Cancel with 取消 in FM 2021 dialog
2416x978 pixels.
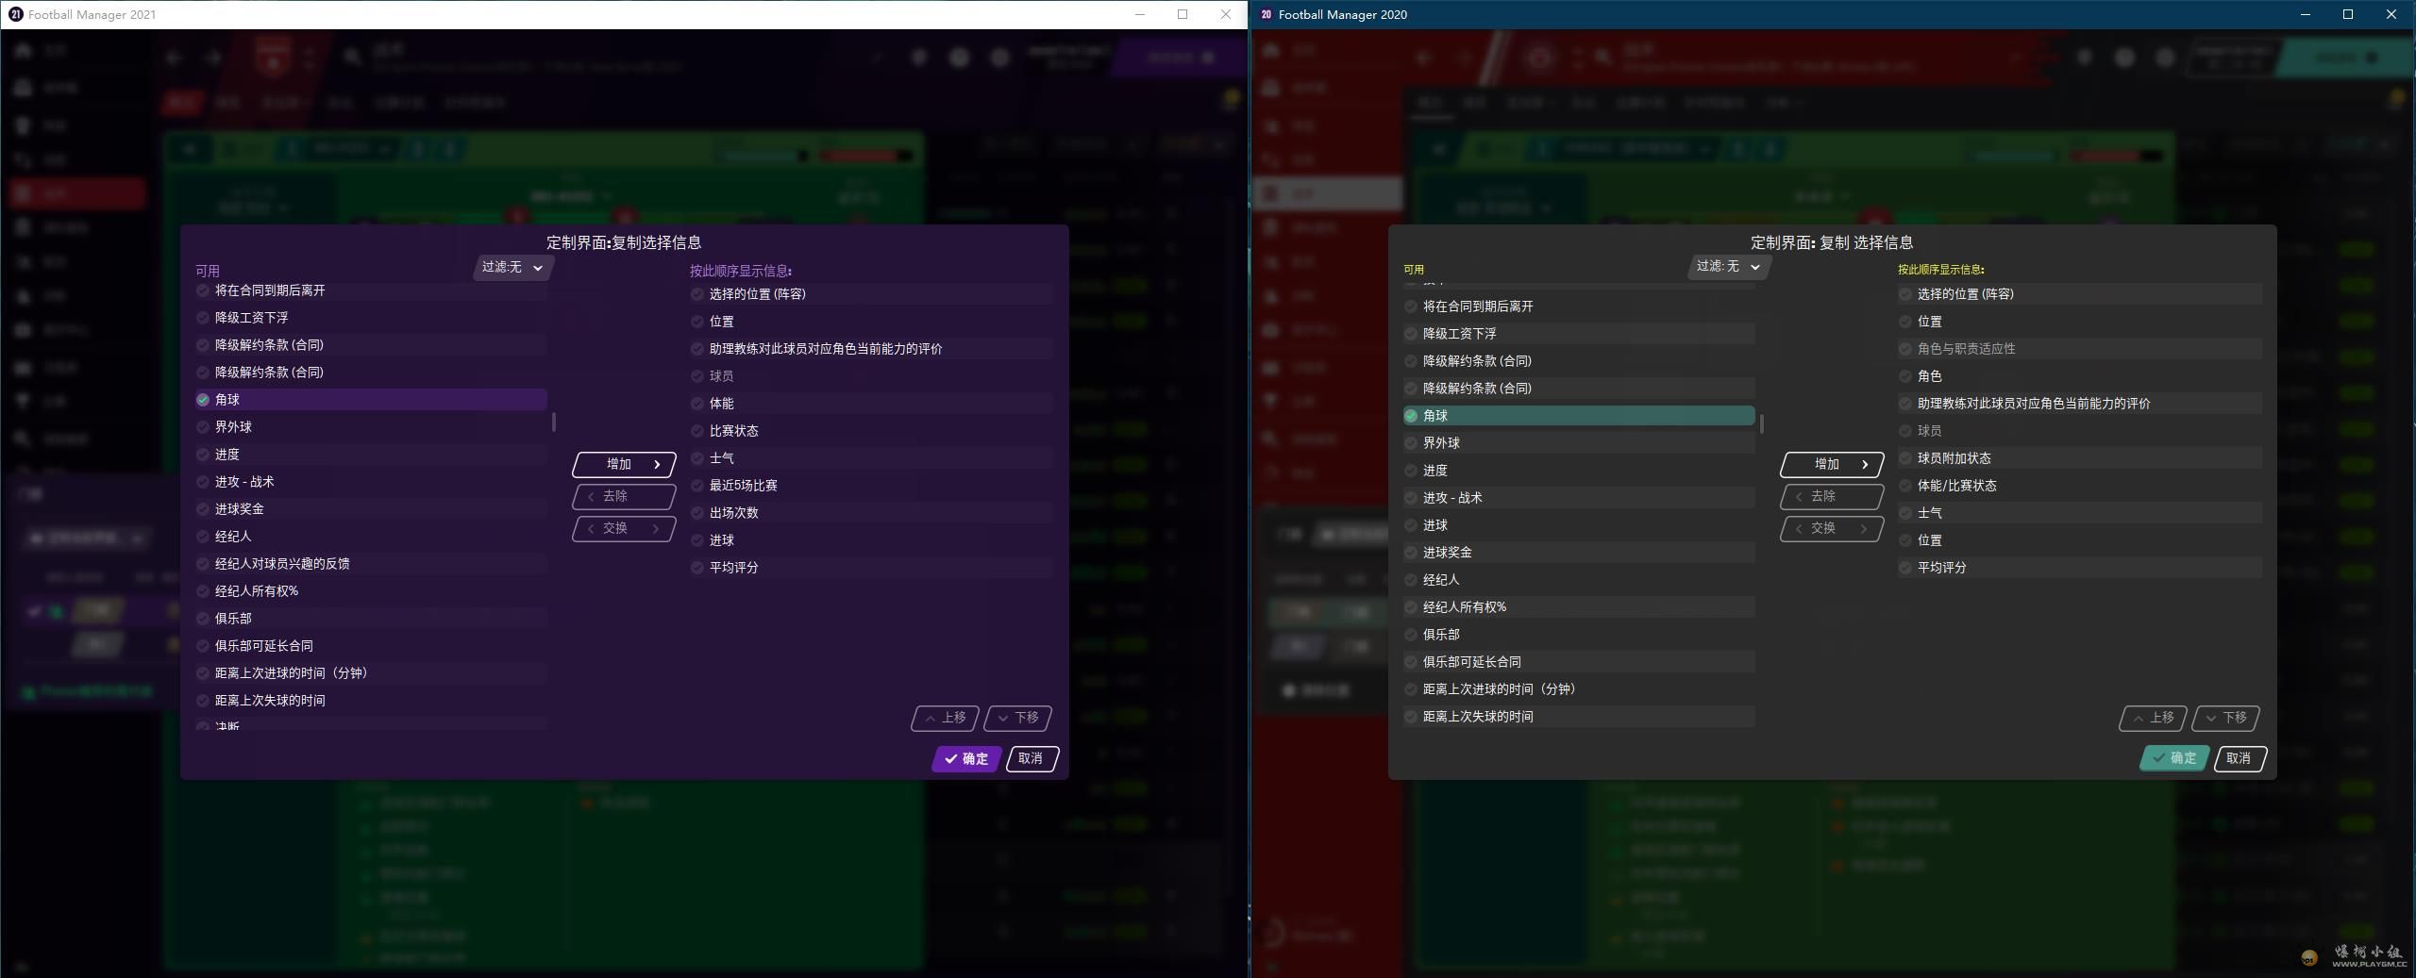(1032, 759)
